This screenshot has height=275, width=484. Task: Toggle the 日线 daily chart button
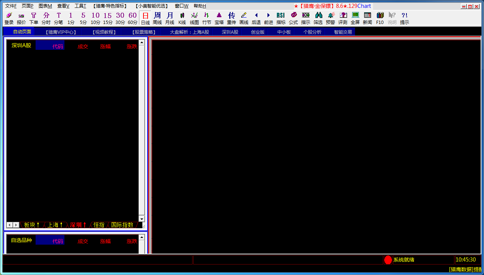click(145, 18)
